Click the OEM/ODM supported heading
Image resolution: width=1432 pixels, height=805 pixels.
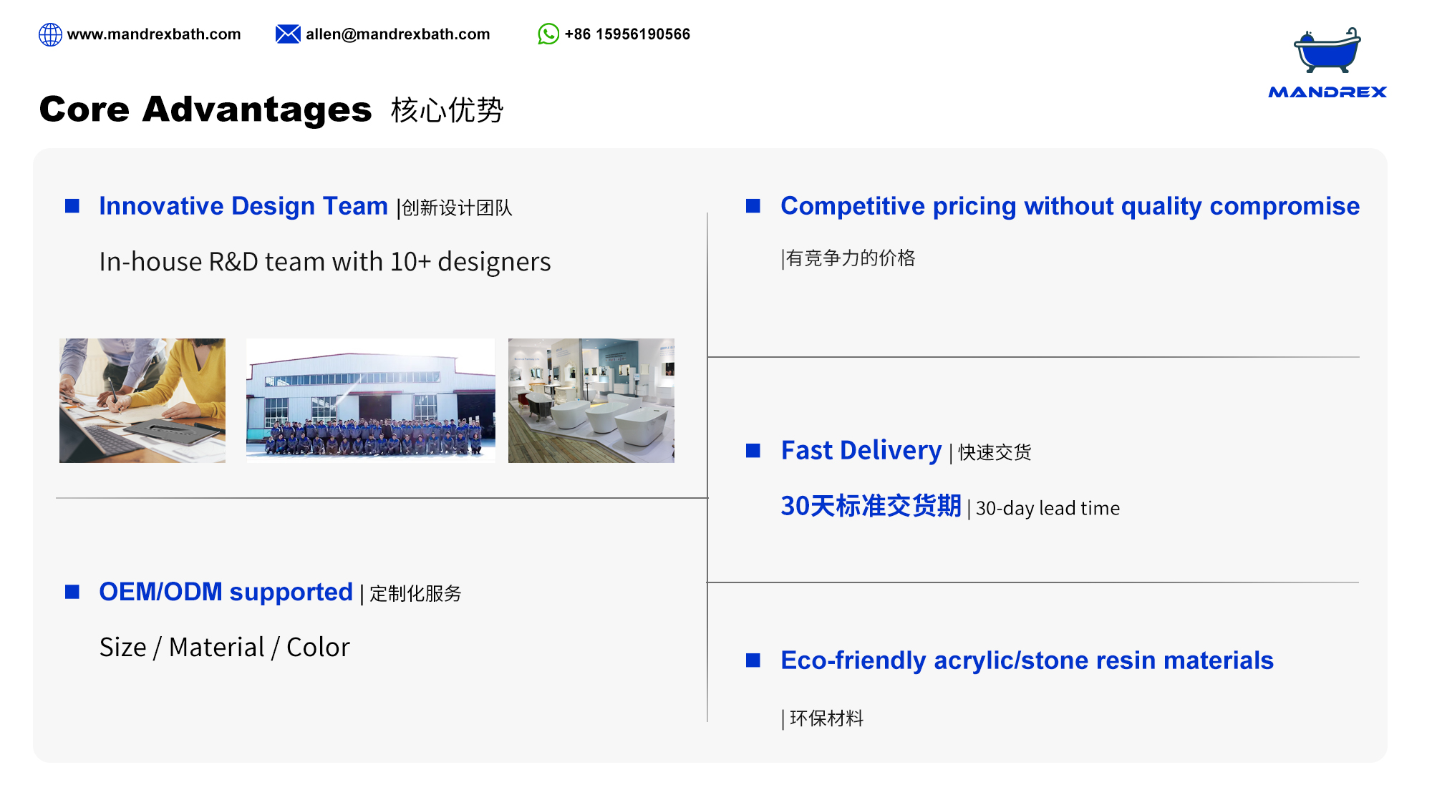[x=226, y=592]
